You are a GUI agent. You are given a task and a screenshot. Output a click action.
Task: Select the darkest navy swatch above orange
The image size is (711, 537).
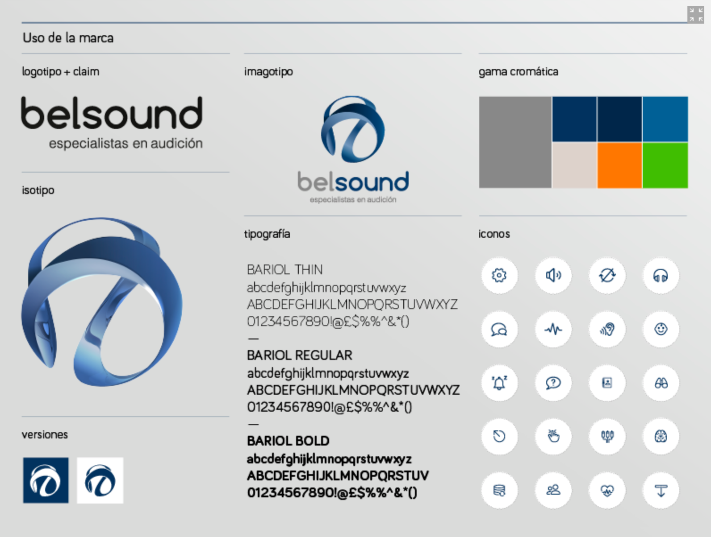coord(619,119)
